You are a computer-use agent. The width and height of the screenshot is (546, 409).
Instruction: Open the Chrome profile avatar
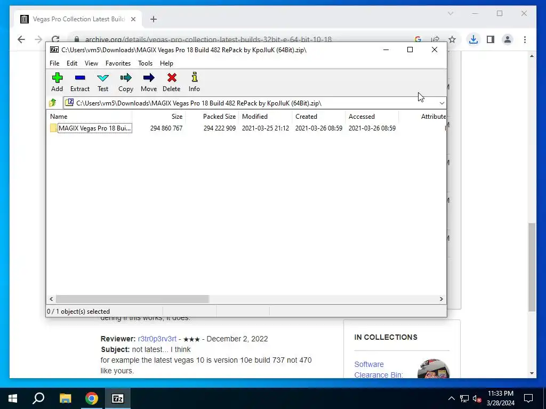(508, 39)
